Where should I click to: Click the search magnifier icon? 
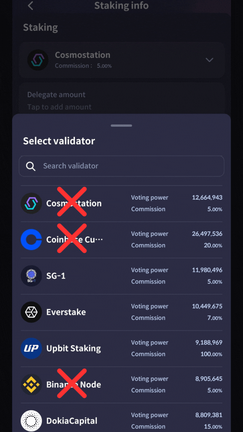point(31,166)
